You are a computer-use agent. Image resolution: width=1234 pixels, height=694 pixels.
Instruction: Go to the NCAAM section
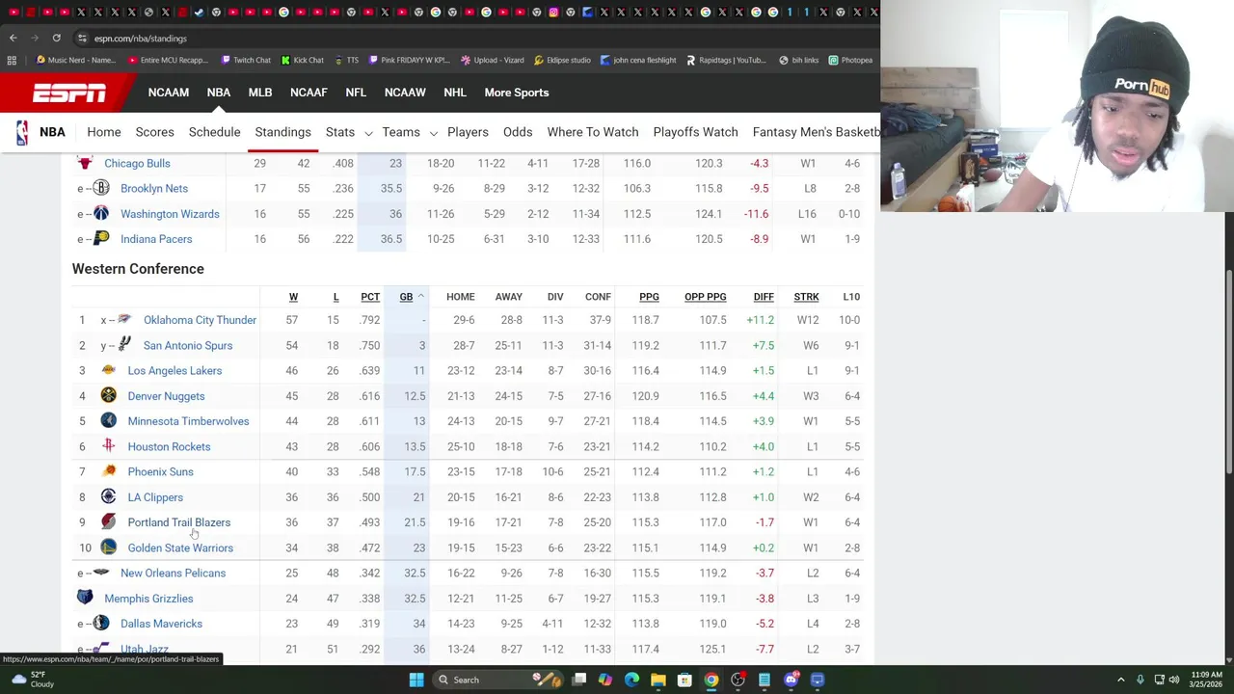coord(168,93)
